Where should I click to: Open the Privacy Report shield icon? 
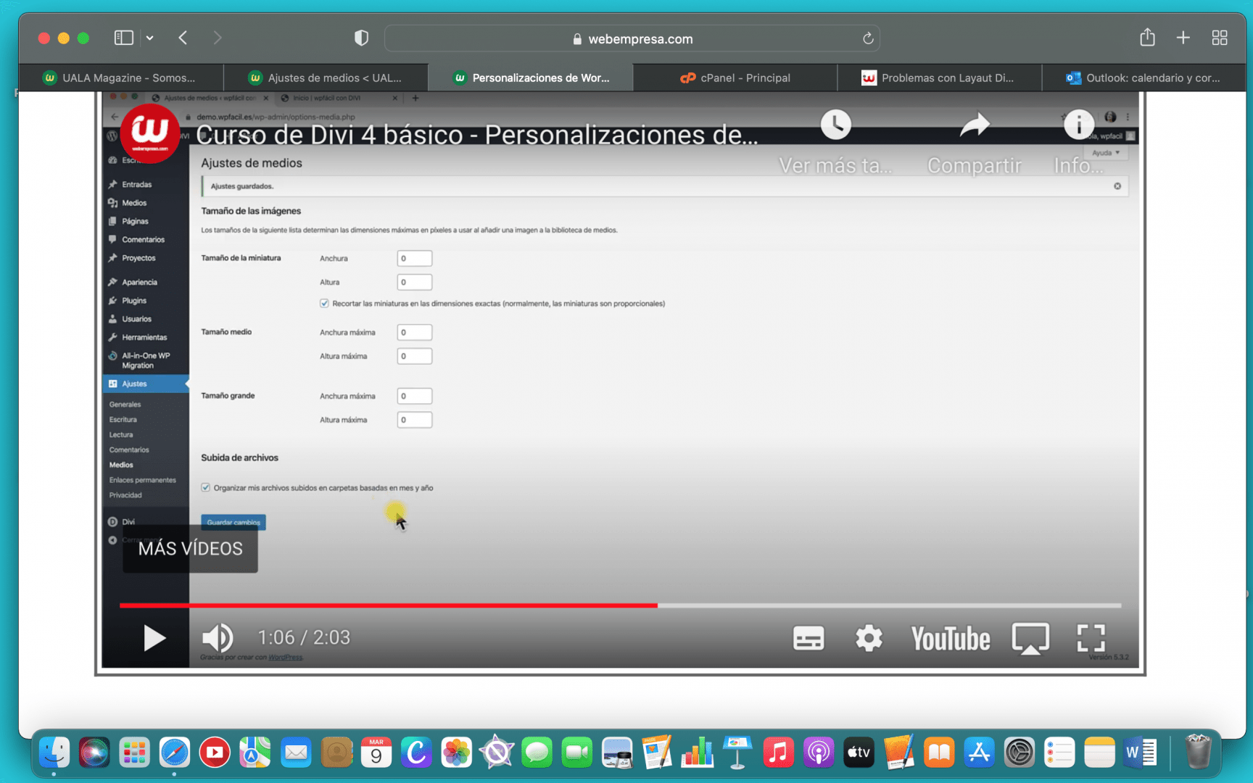pyautogui.click(x=361, y=38)
